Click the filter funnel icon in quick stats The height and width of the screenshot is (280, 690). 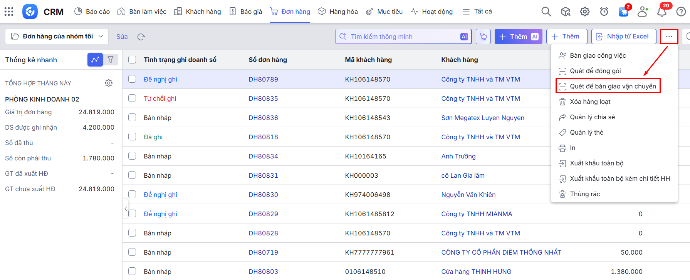(x=111, y=60)
